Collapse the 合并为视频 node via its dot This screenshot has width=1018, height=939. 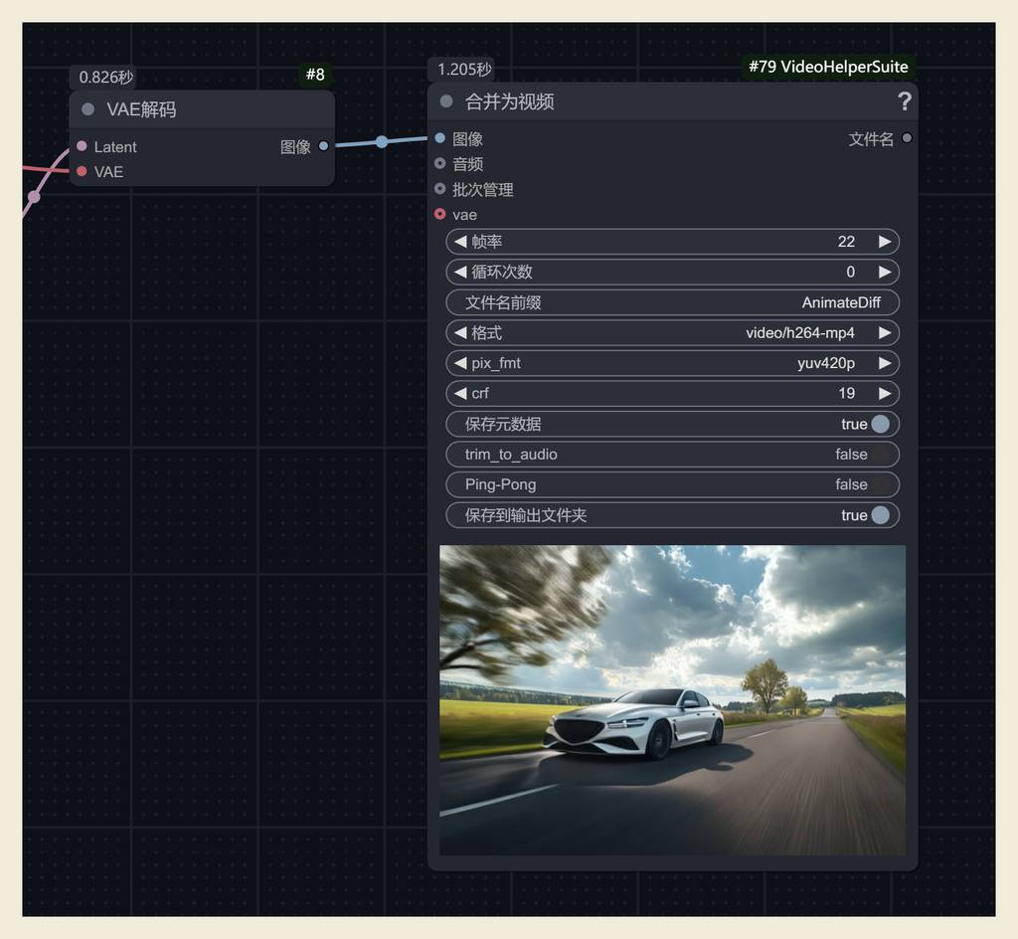point(446,101)
